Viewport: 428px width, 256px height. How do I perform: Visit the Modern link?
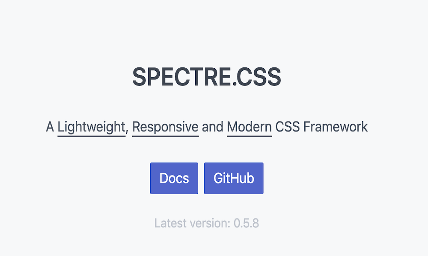point(249,127)
